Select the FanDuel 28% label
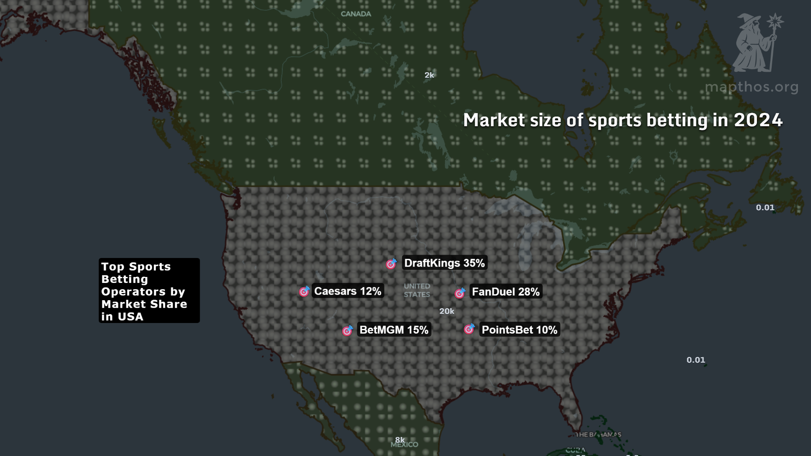Screen dimensions: 811x456 [x=506, y=291]
